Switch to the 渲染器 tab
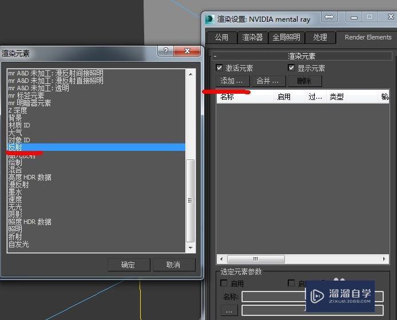Image resolution: width=397 pixels, height=320 pixels. click(x=252, y=38)
